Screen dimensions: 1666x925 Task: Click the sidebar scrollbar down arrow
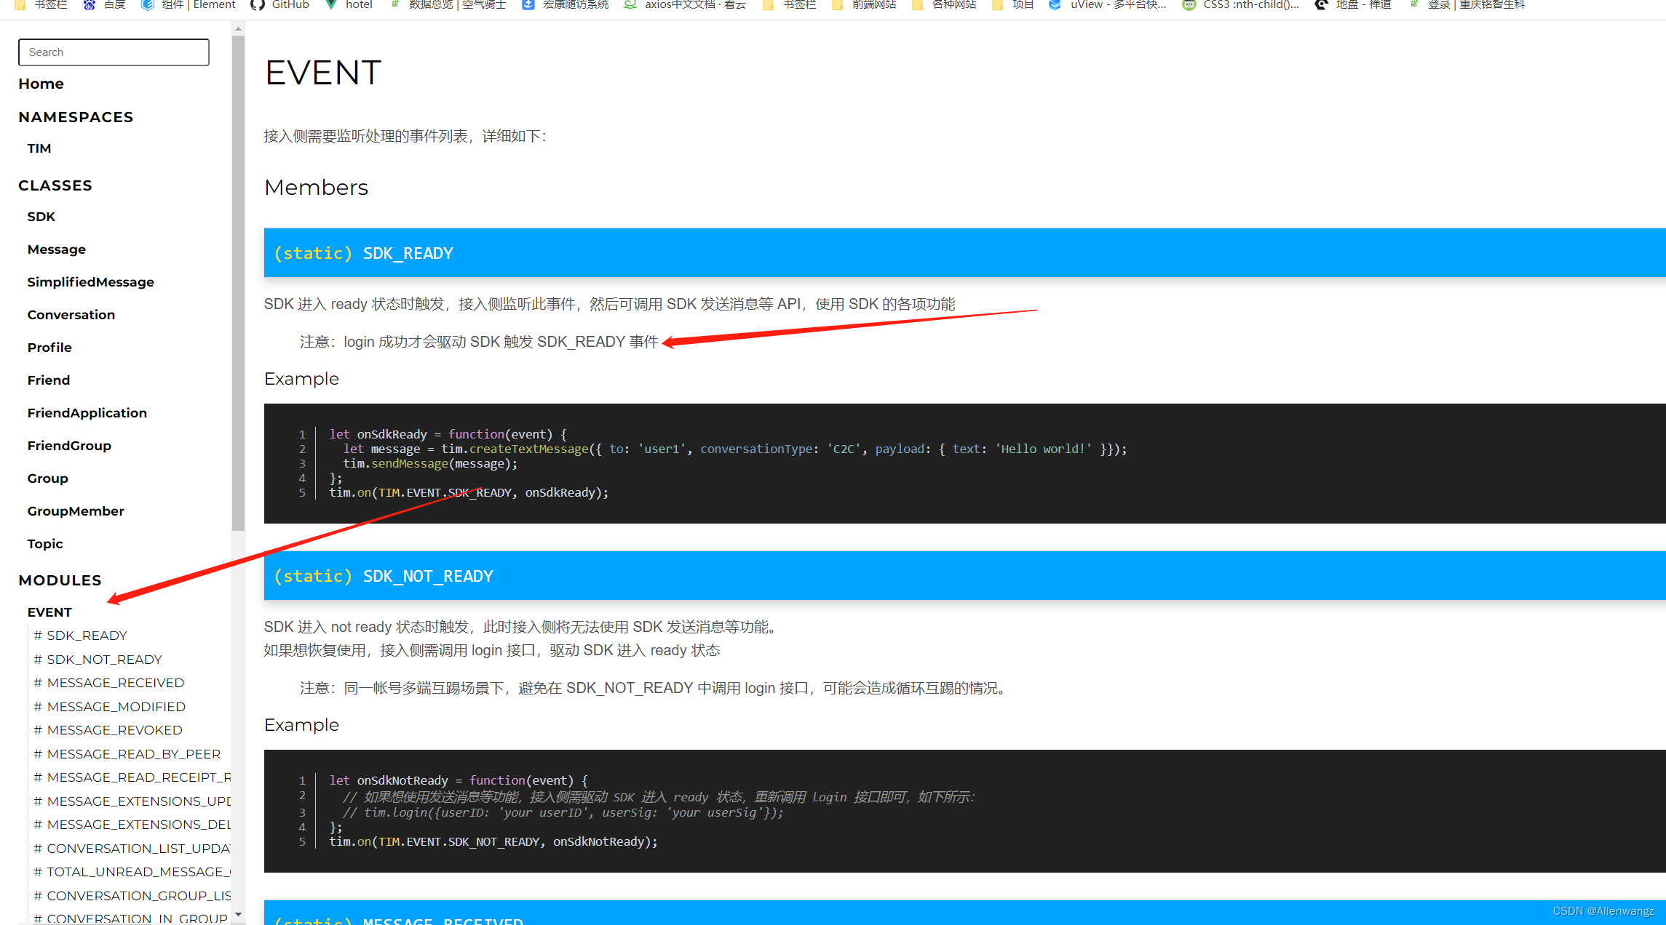238,915
